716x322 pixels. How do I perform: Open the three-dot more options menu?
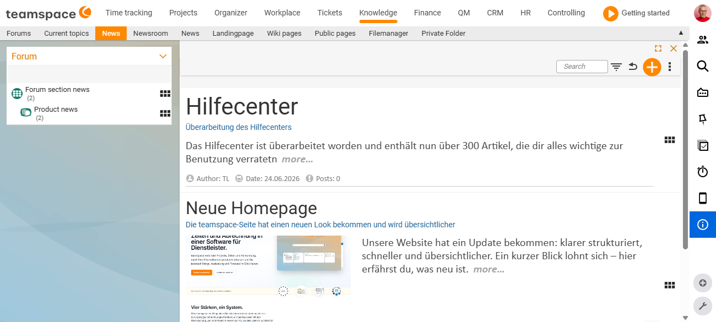(x=670, y=67)
